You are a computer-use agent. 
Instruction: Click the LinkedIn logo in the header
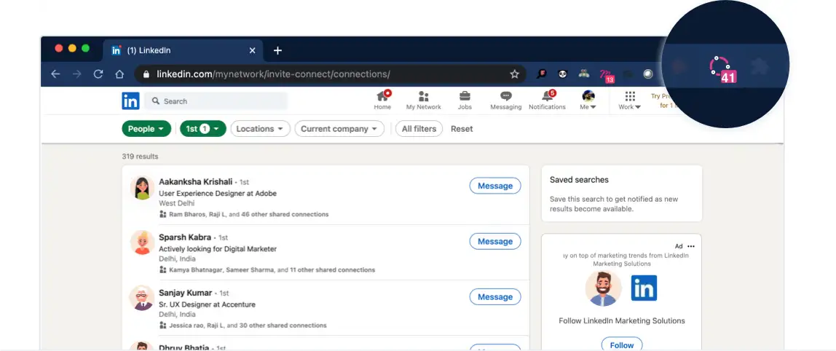pos(130,100)
